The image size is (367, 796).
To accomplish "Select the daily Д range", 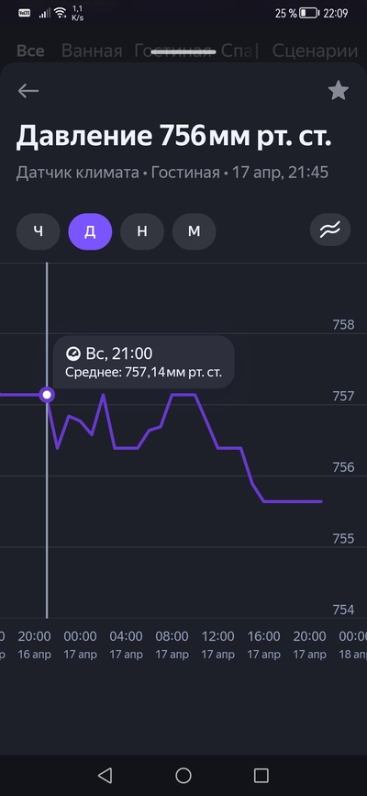I will click(x=90, y=231).
